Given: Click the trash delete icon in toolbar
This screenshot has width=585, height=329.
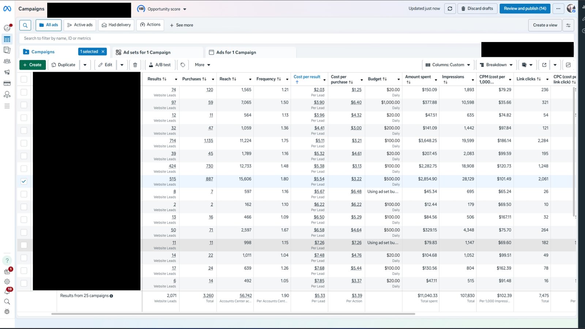Looking at the screenshot, I should tap(135, 65).
